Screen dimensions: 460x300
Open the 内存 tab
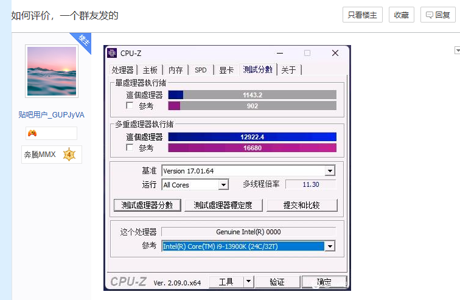pos(175,70)
